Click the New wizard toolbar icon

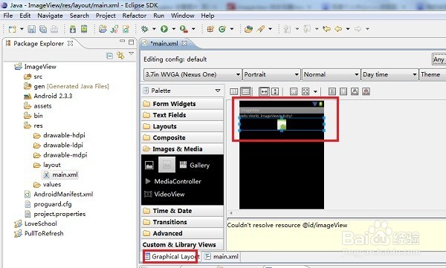[12, 29]
